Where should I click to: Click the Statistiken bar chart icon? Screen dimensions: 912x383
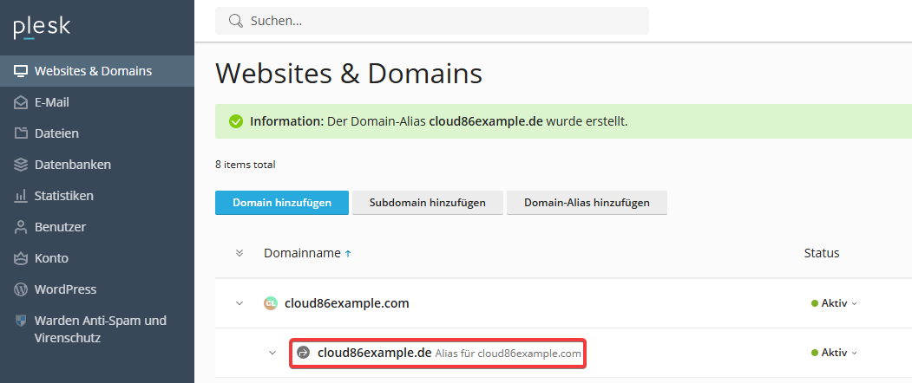tap(21, 196)
